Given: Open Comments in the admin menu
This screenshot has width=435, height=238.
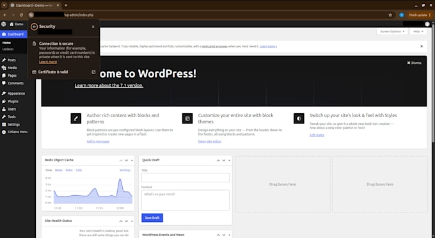Looking at the screenshot, I should click(x=15, y=83).
